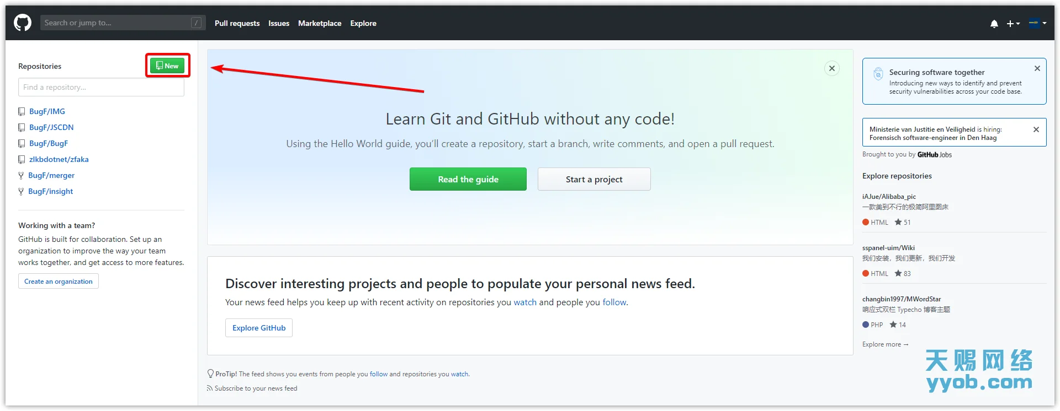Click the repo icon beside BugF/BugF
This screenshot has height=411, width=1060.
point(22,143)
